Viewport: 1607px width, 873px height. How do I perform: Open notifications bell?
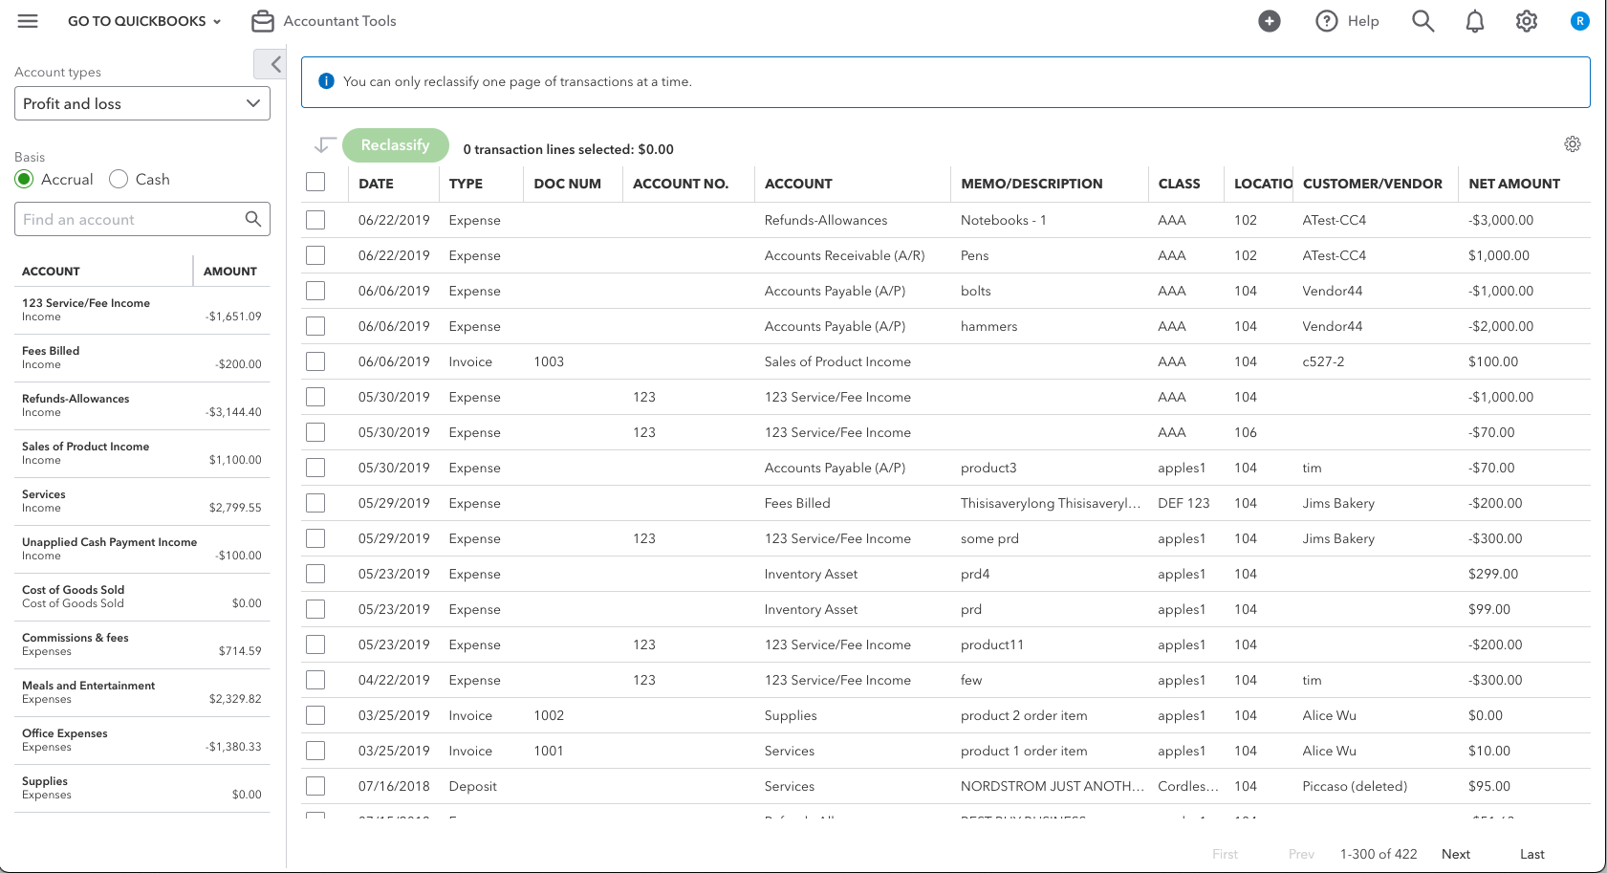tap(1475, 21)
